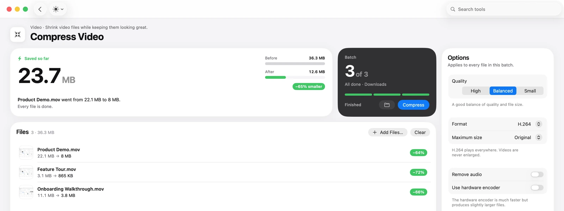Open the output folder icon button
The height and width of the screenshot is (211, 564).
[387, 105]
